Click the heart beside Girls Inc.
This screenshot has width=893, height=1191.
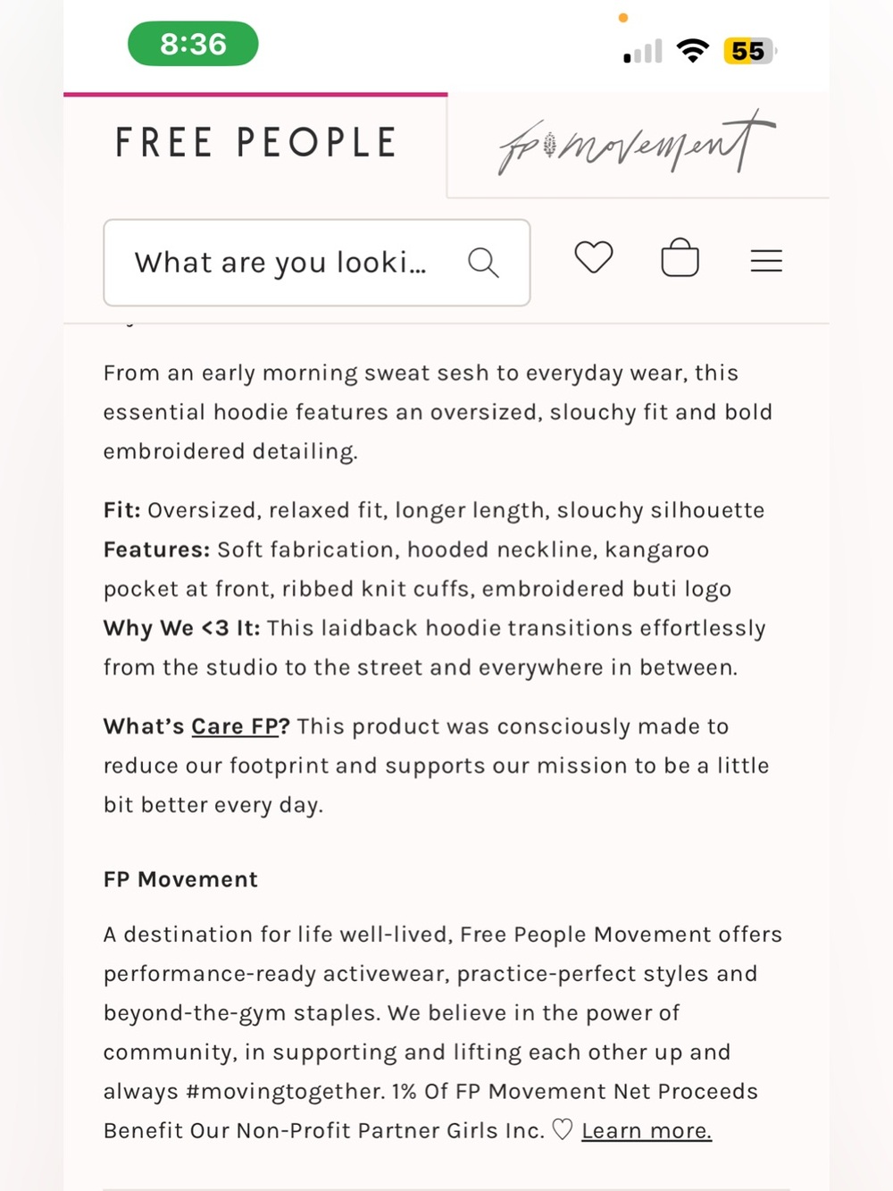click(x=562, y=1129)
